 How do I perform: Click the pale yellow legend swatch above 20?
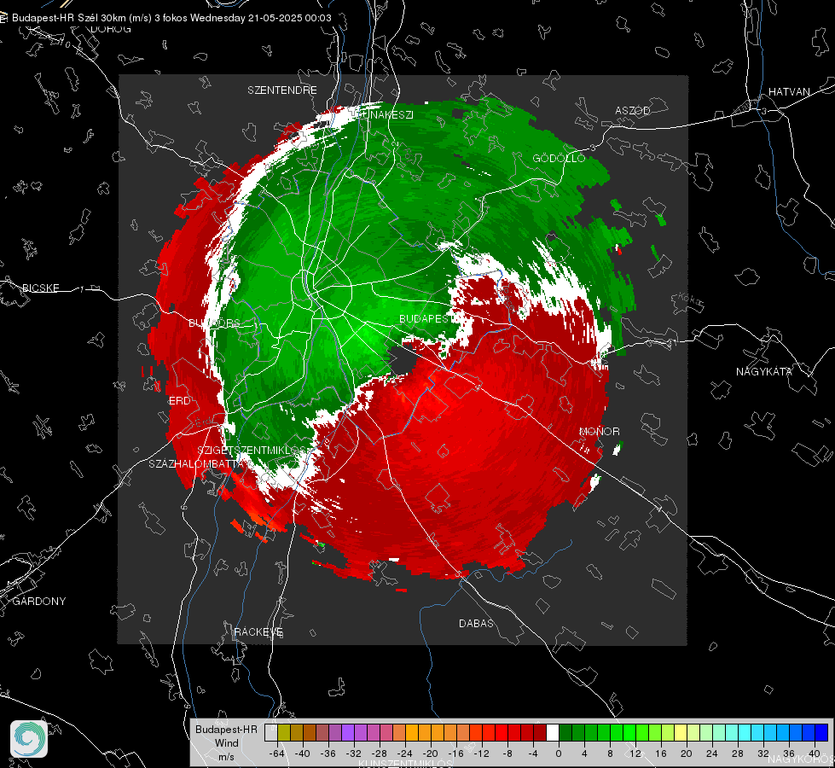click(681, 732)
